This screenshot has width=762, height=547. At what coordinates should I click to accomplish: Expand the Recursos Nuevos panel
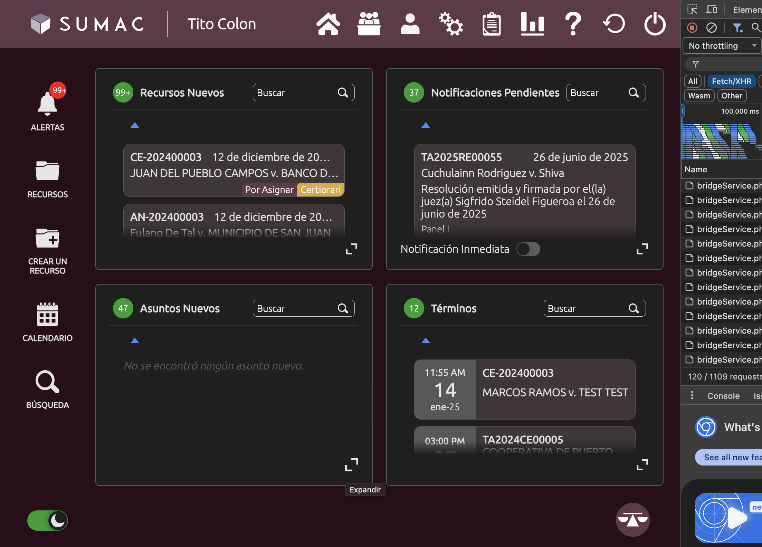pos(352,249)
